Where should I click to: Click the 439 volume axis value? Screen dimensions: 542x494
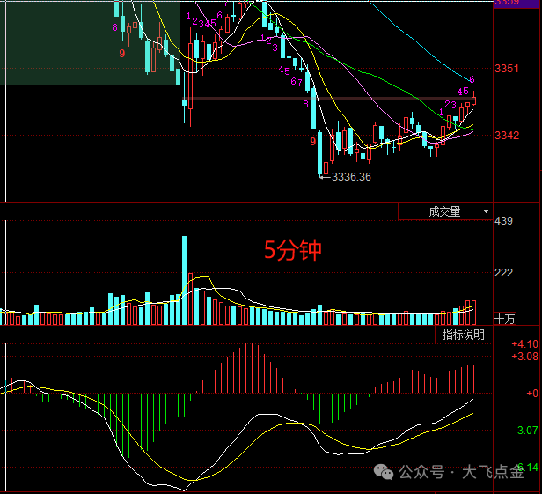point(504,221)
